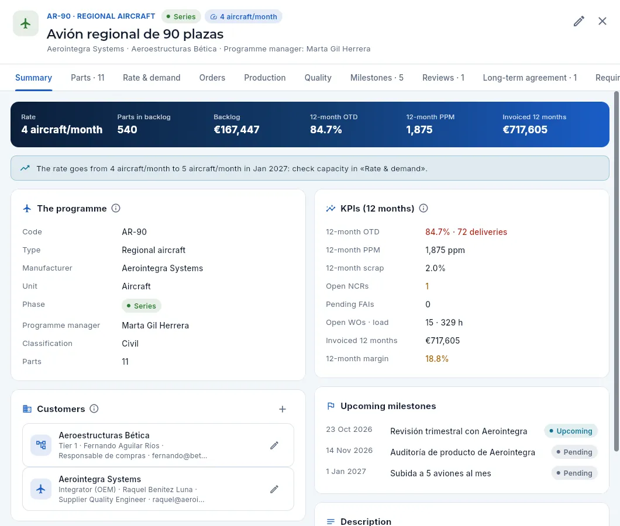Click the 18.8% 12-month margin value
The width and height of the screenshot is (620, 526).
pyautogui.click(x=437, y=359)
